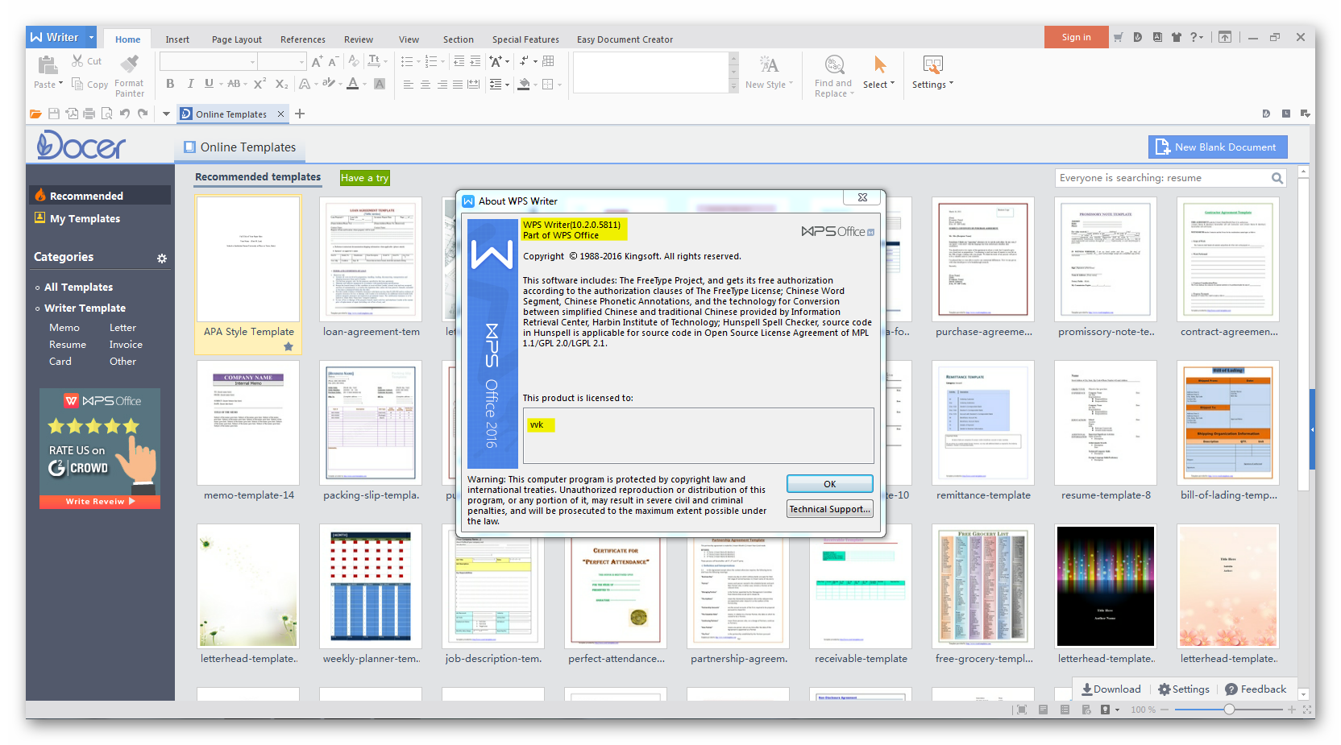Viewport: 1341px width, 745px height.
Task: Click the Redo arrow icon
Action: point(143,114)
